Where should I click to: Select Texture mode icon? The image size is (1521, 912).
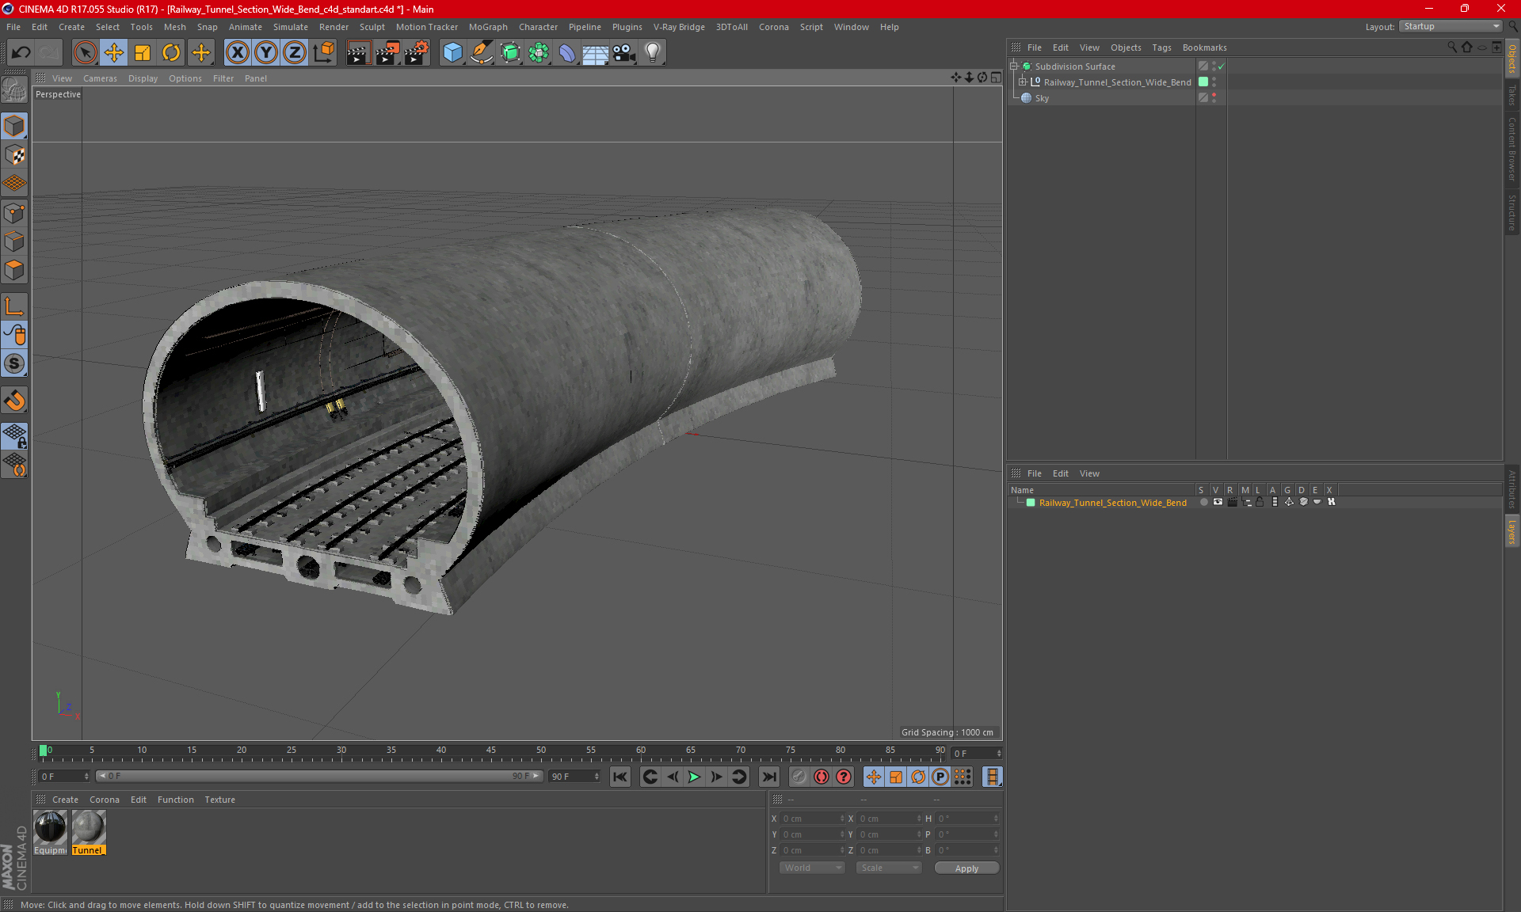14,155
